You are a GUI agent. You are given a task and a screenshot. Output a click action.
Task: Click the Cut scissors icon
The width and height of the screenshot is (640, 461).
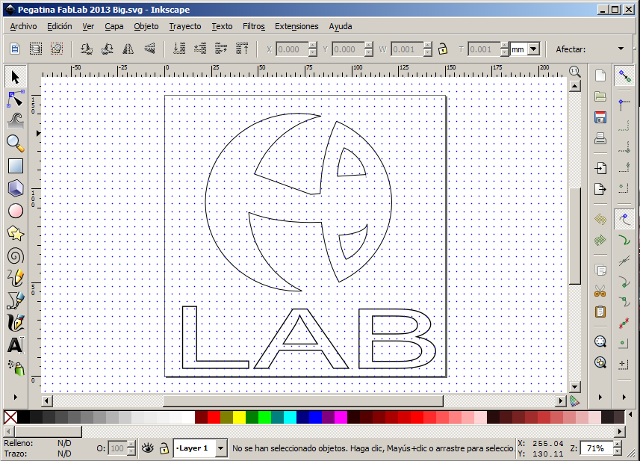click(x=600, y=291)
